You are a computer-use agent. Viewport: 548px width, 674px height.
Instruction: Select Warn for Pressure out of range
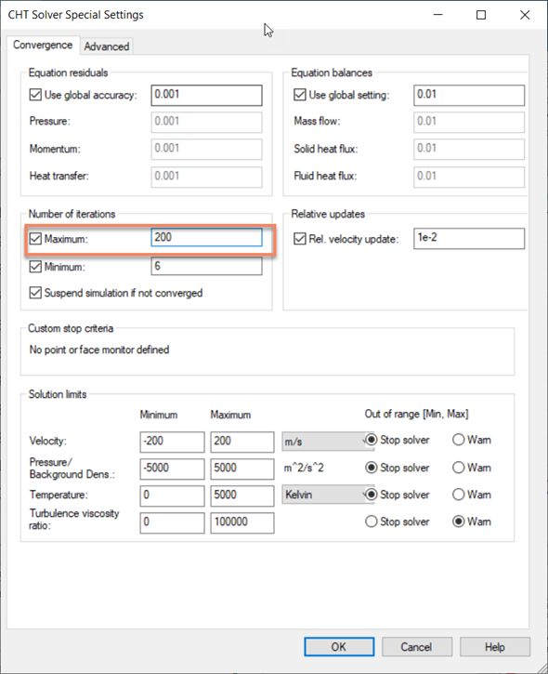click(458, 468)
